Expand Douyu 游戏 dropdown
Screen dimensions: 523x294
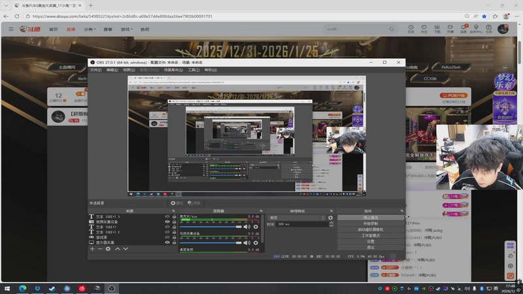click(127, 29)
